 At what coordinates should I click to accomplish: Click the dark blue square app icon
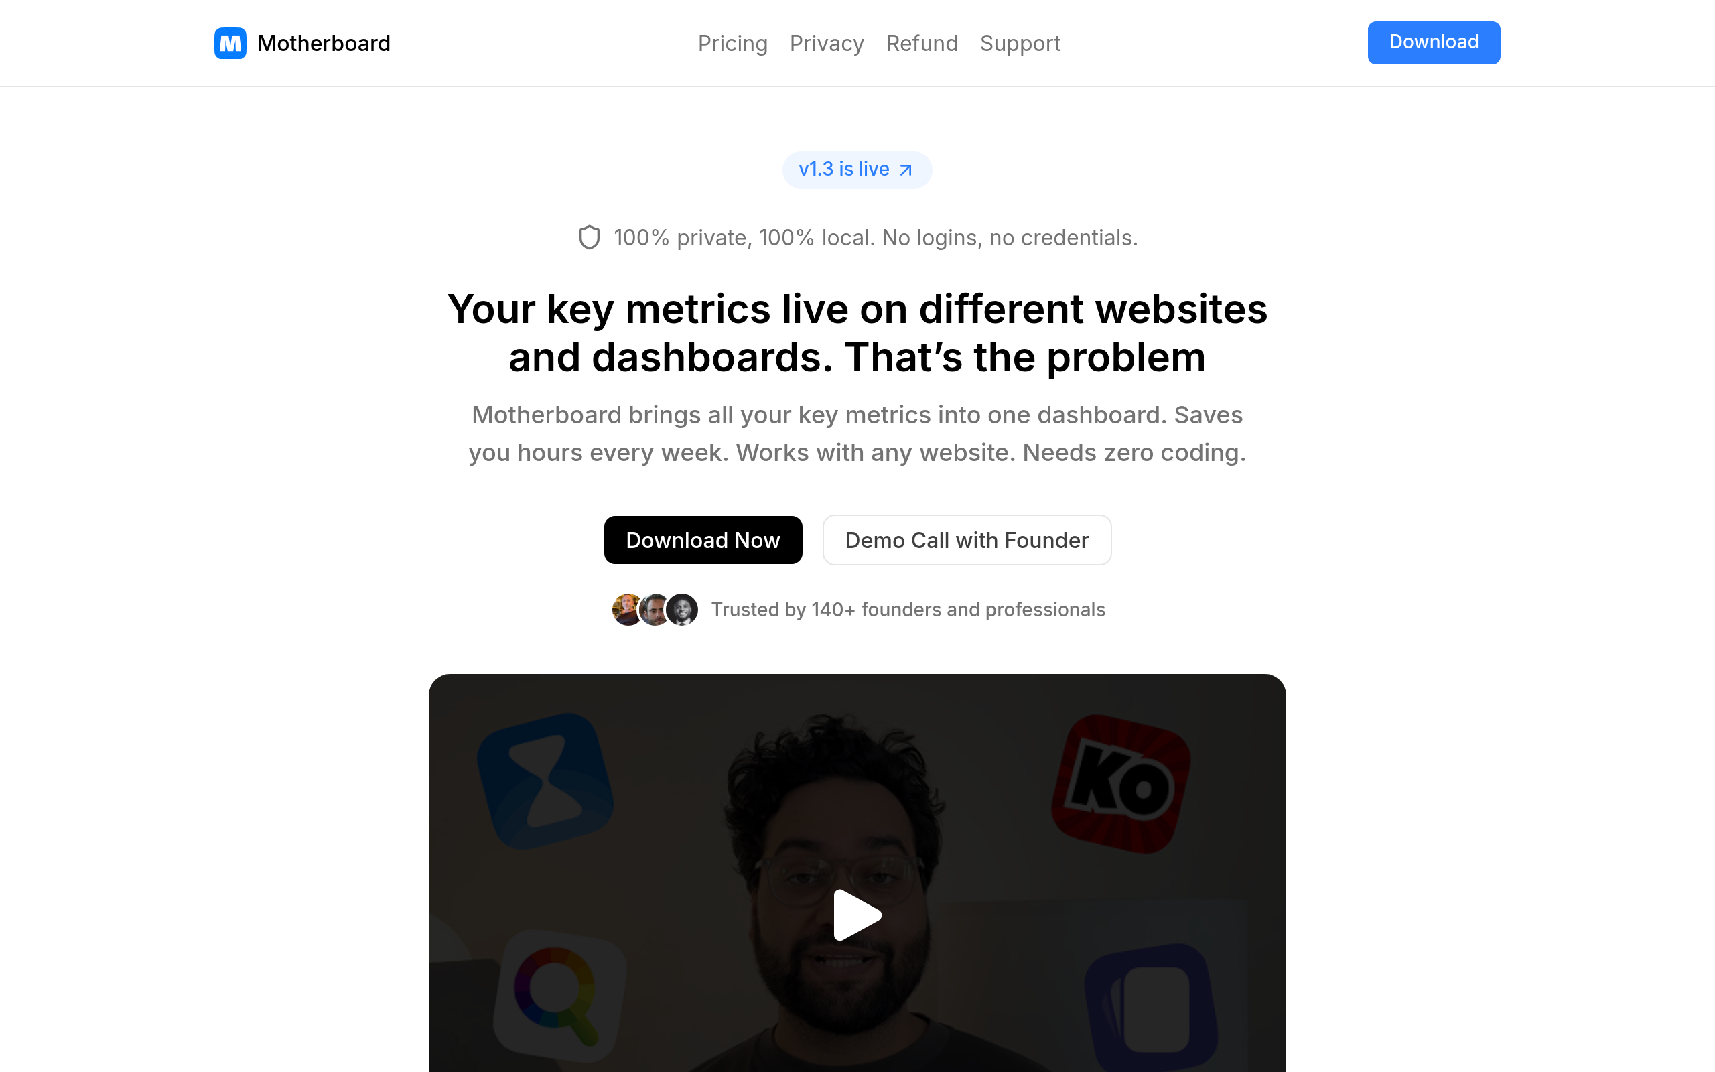1152,1008
